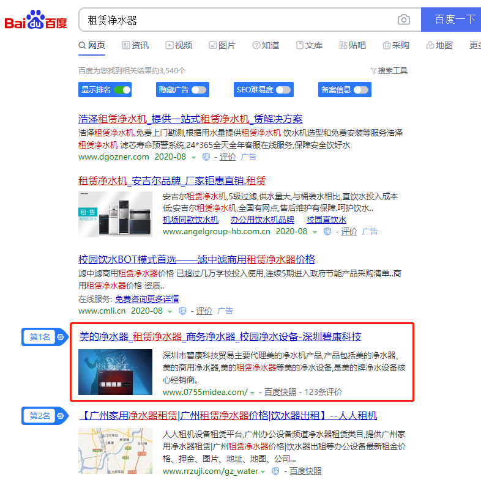Click the map thumbnail in 人人租机 result
Image resolution: width=481 pixels, height=480 pixels.
(x=115, y=451)
